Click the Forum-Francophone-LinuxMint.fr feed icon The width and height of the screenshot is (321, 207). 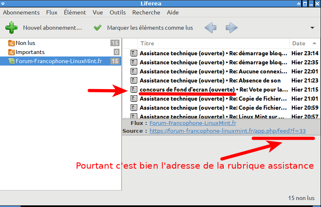[x=11, y=61]
